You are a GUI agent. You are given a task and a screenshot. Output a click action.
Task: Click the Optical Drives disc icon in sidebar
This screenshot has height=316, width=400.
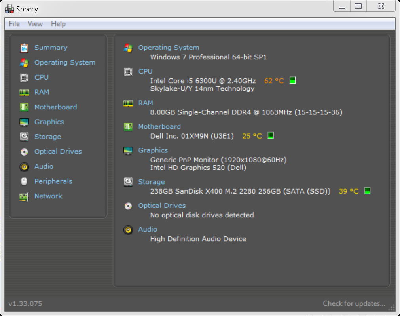[x=24, y=152]
